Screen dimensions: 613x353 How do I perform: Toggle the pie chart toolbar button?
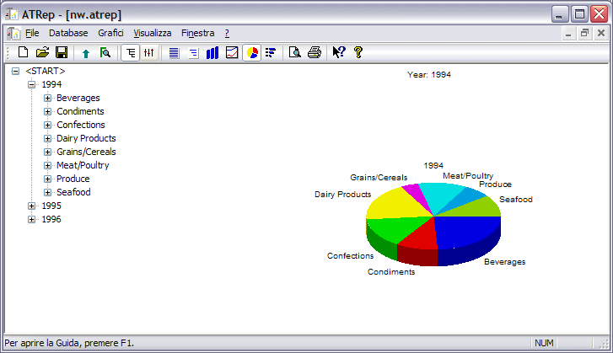tap(252, 53)
